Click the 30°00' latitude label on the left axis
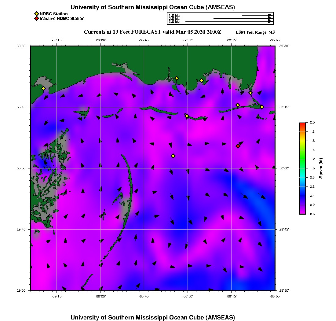The height and width of the screenshot is (321, 336). [x=23, y=168]
